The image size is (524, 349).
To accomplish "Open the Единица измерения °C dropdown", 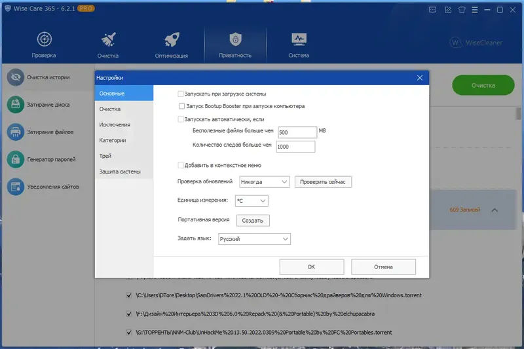I will (252, 201).
